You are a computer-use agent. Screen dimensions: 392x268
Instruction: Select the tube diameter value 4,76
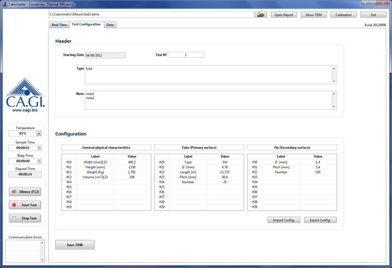(225, 167)
